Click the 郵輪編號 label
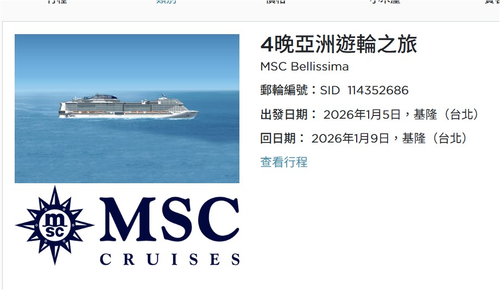The image size is (500, 290). click(x=284, y=91)
